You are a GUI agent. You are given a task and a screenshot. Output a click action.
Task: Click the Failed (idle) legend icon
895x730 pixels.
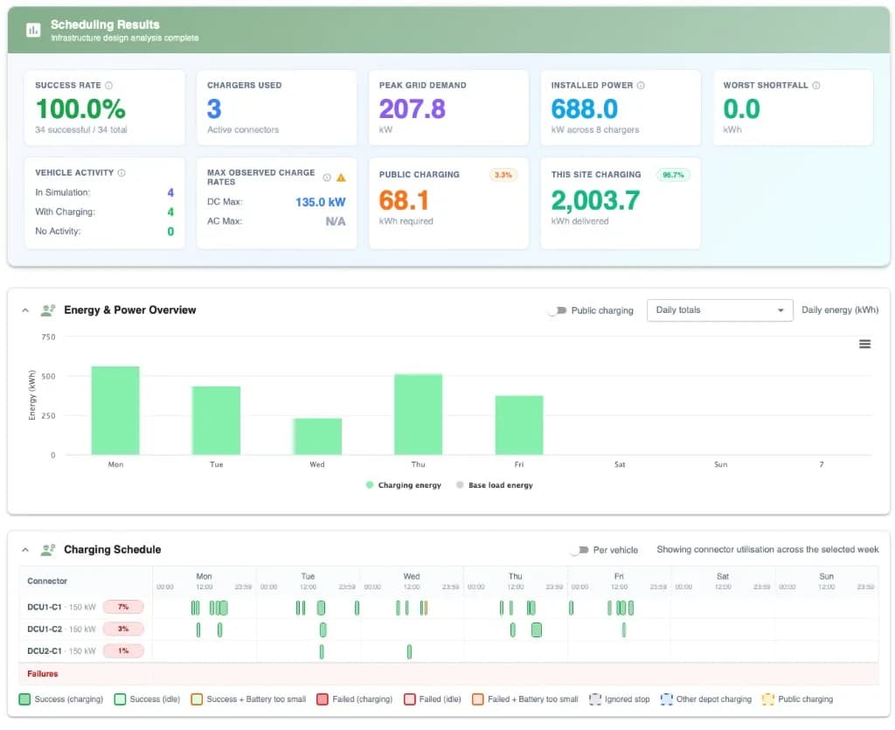[409, 699]
